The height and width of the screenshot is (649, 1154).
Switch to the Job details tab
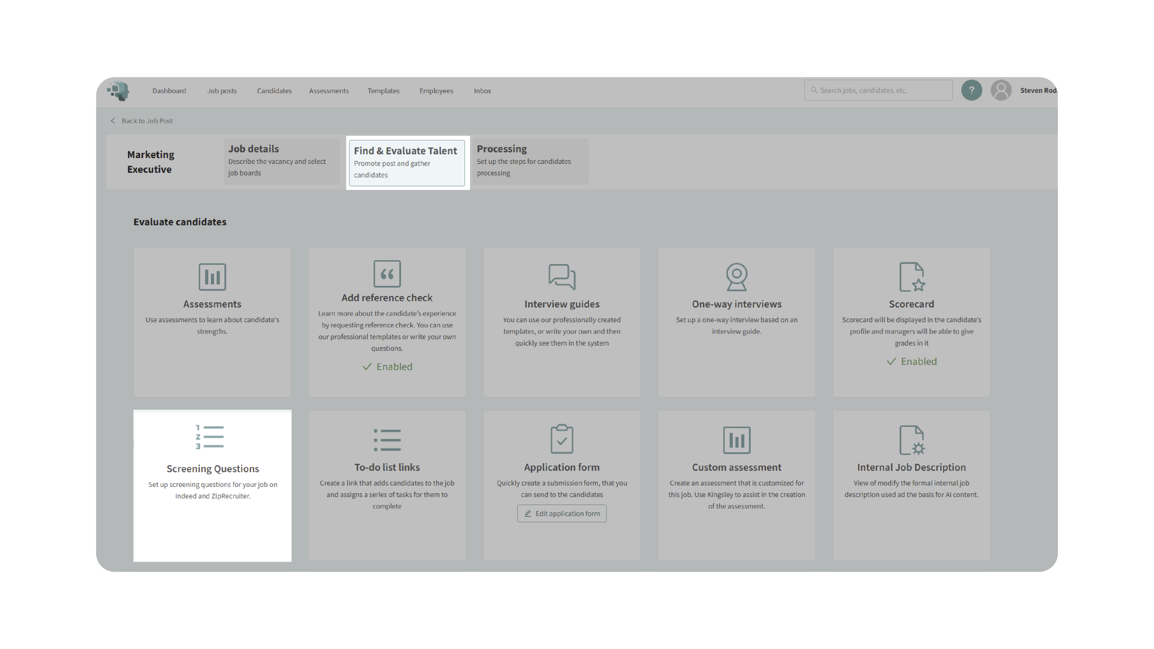281,161
